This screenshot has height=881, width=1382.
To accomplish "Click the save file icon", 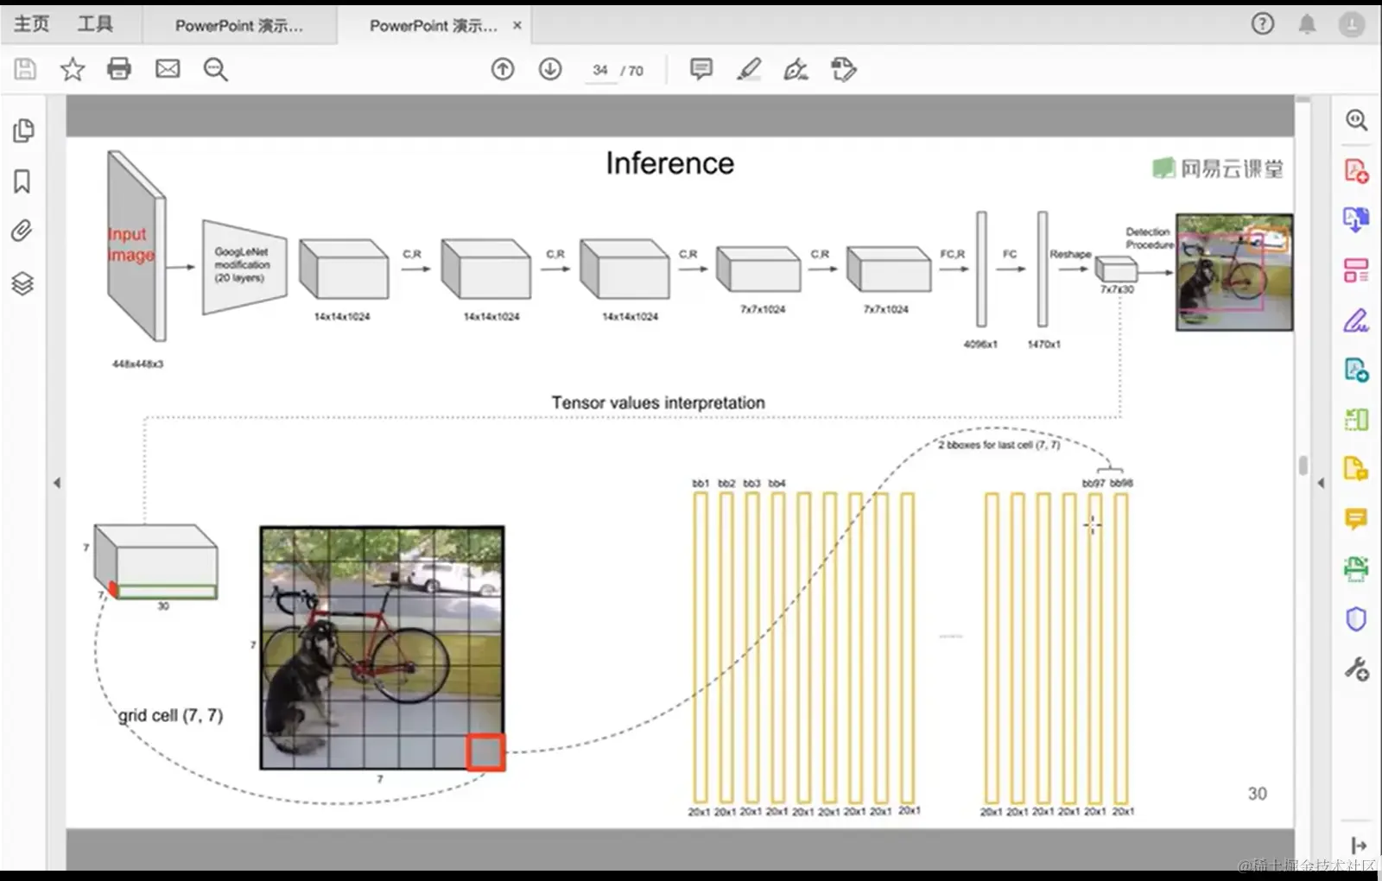I will tap(25, 69).
